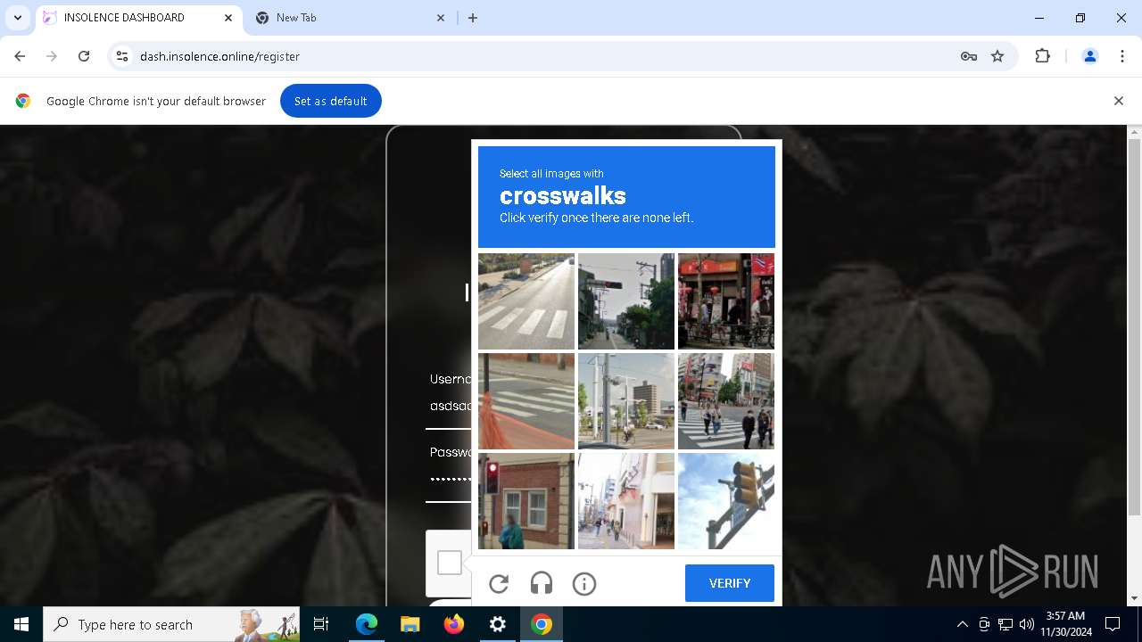Close the INSOLENCE DASHBOARD tab

[228, 18]
